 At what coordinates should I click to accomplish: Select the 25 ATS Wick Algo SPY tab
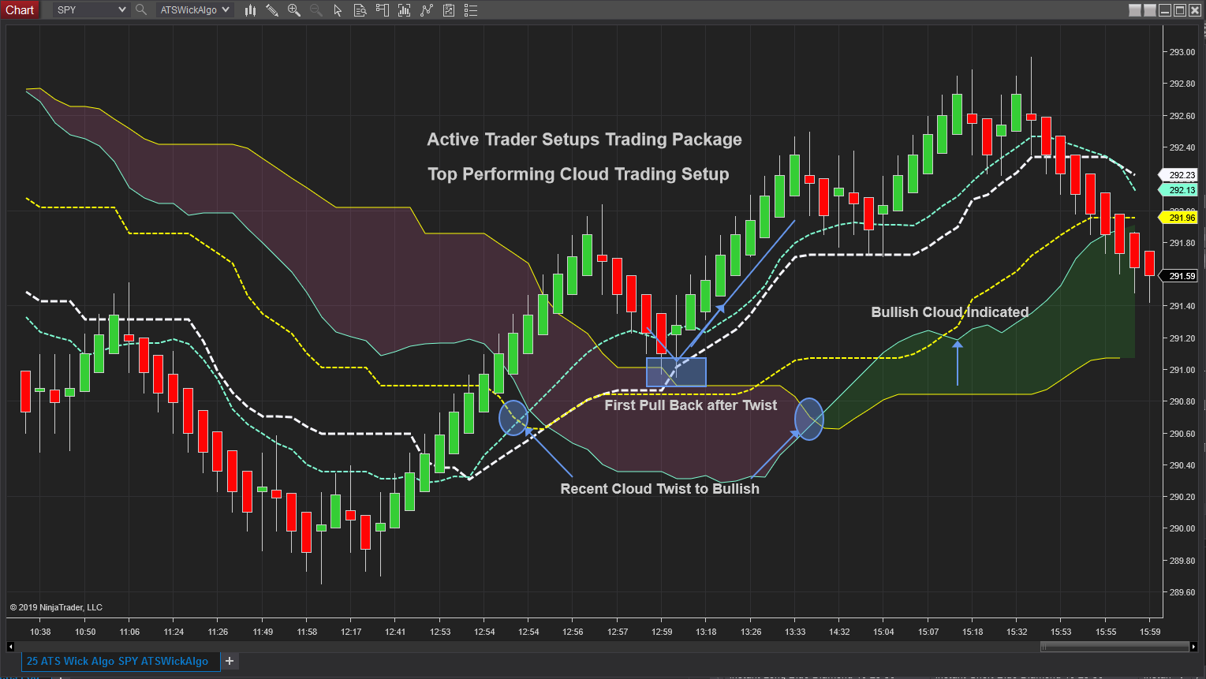point(118,661)
